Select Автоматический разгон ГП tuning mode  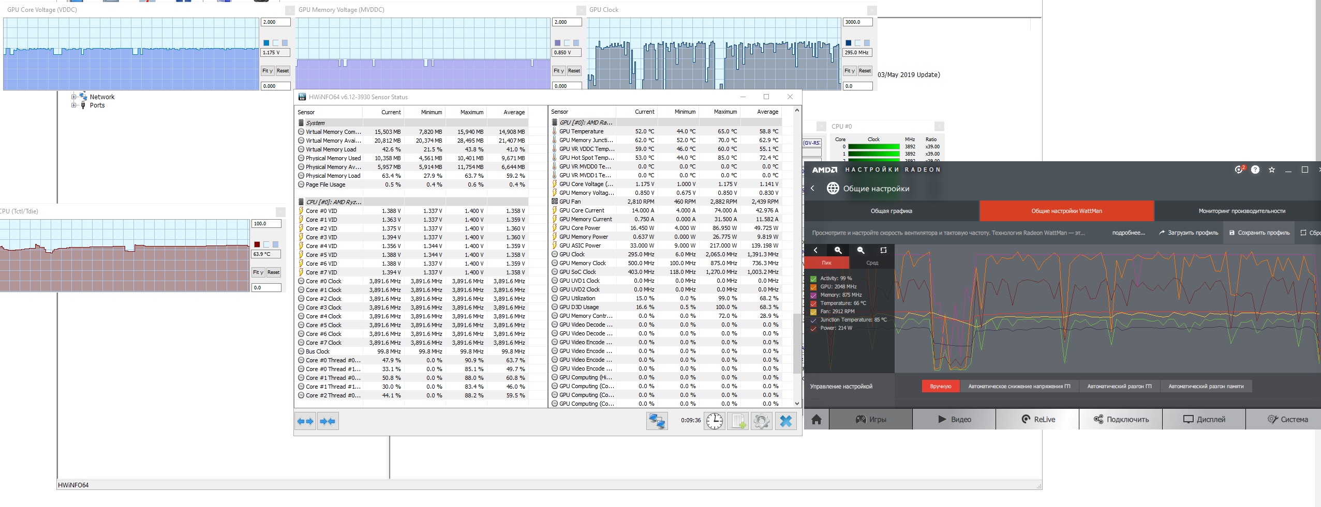[x=1119, y=386]
